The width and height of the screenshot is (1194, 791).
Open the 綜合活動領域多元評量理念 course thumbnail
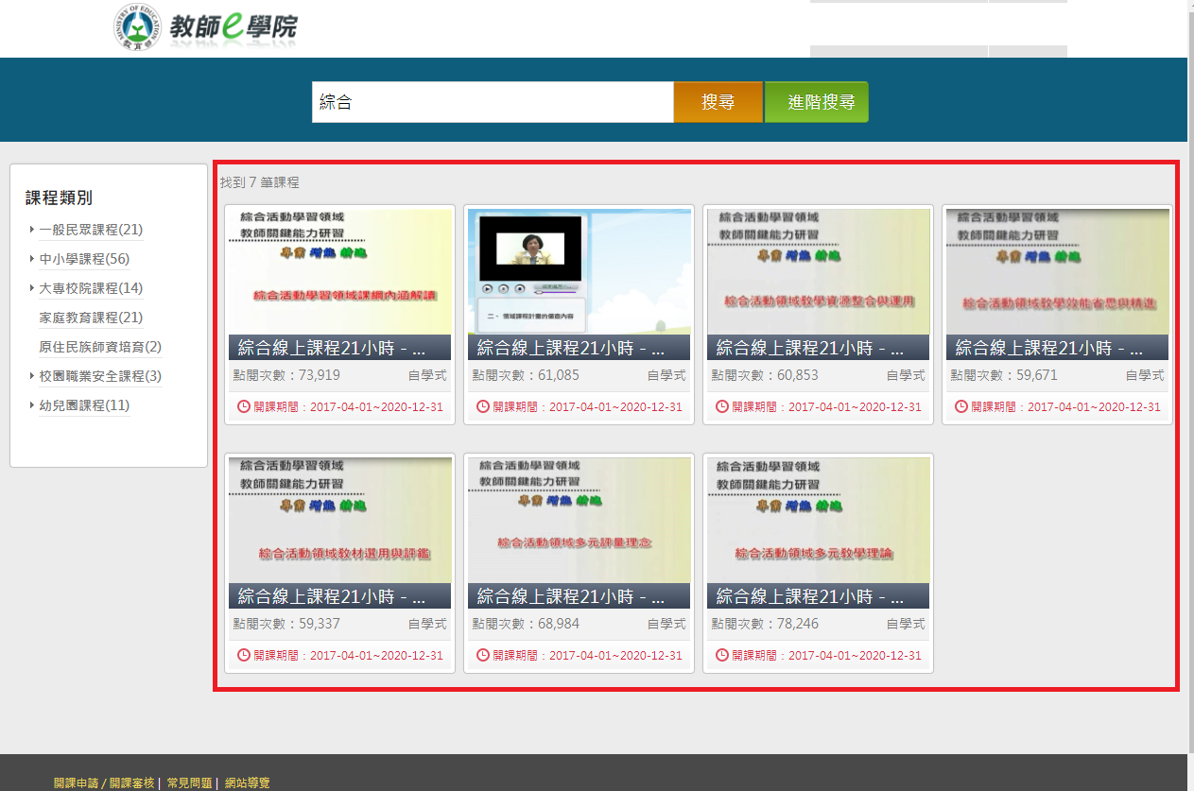[x=579, y=520]
